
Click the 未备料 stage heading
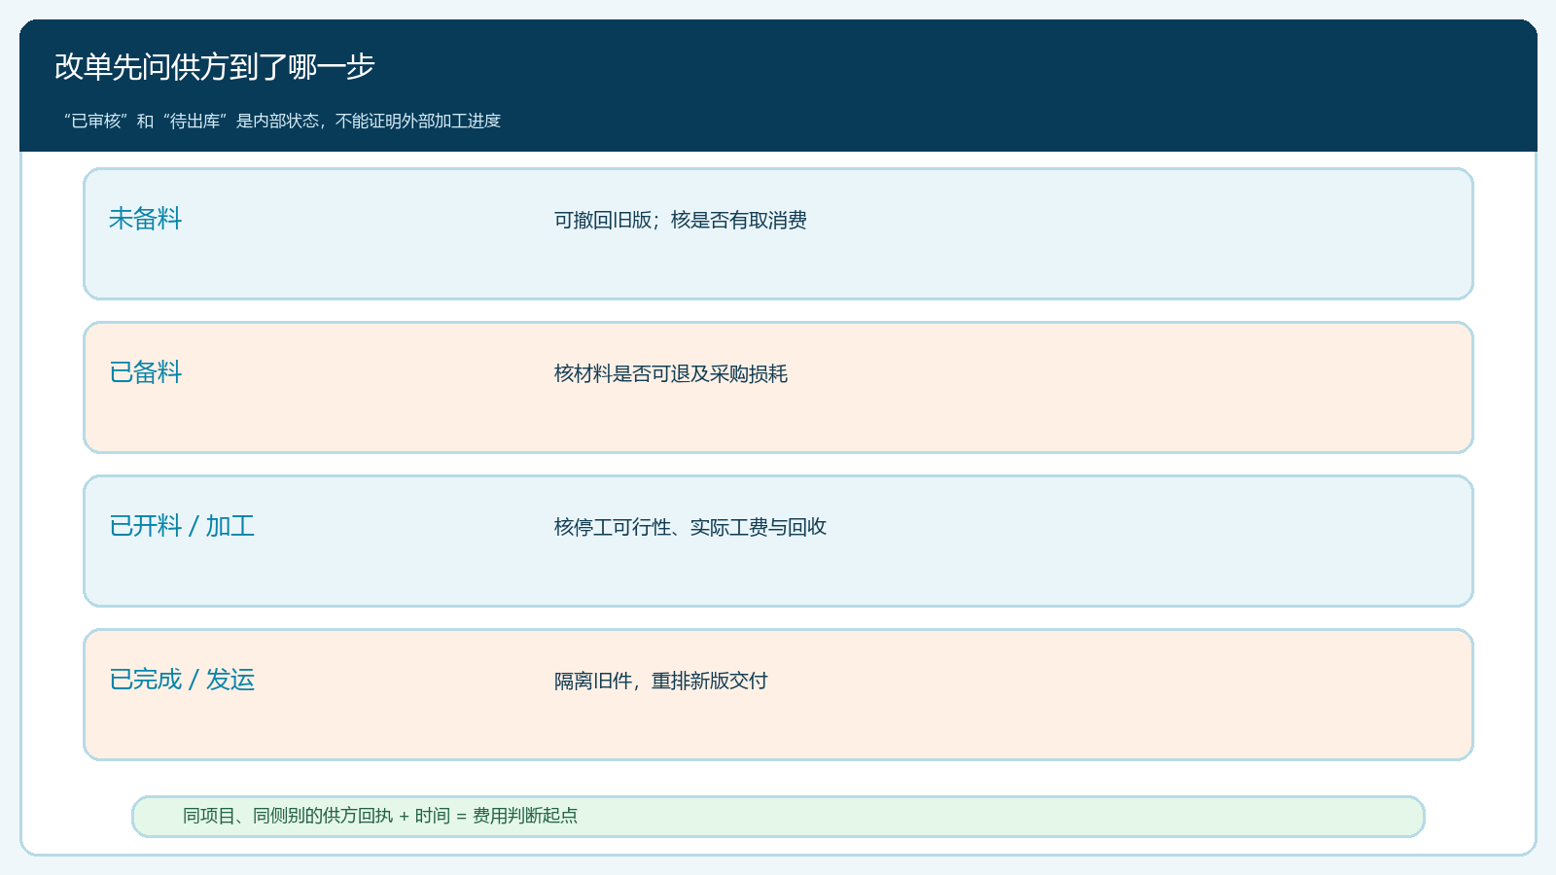point(146,219)
